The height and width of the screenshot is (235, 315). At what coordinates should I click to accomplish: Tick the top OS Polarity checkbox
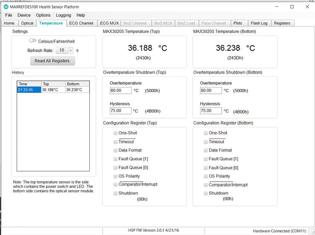pyautogui.click(x=115, y=176)
